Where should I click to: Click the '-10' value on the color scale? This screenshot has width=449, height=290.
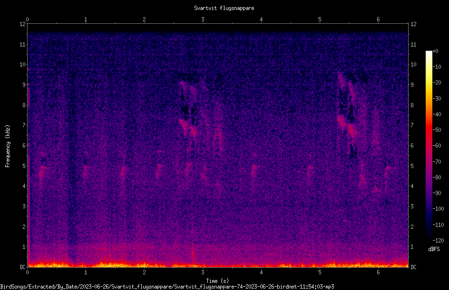coord(437,67)
